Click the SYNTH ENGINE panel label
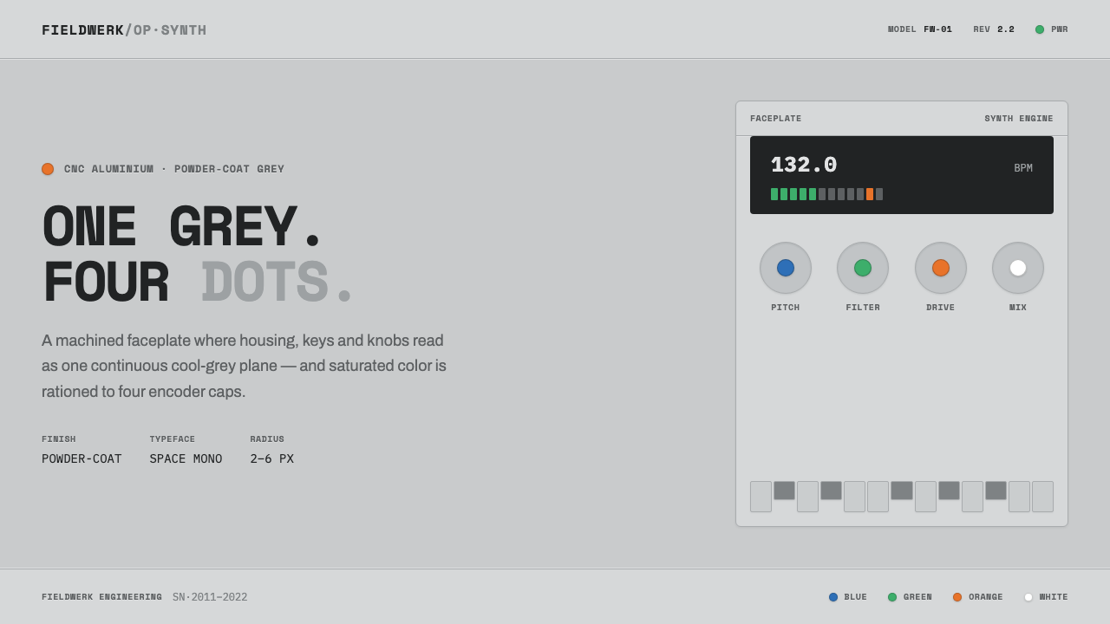Viewport: 1110px width, 624px height. coord(1019,119)
